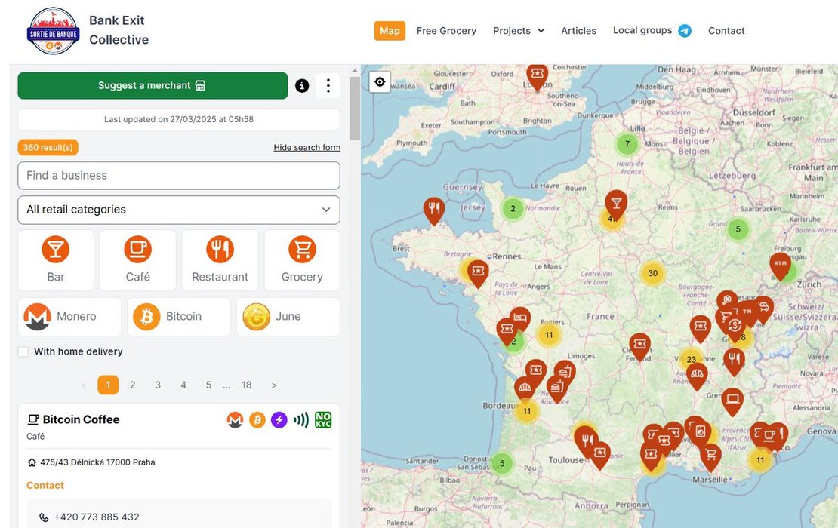The height and width of the screenshot is (528, 838).
Task: Open Local groups Telegram link
Action: pyautogui.click(x=652, y=31)
